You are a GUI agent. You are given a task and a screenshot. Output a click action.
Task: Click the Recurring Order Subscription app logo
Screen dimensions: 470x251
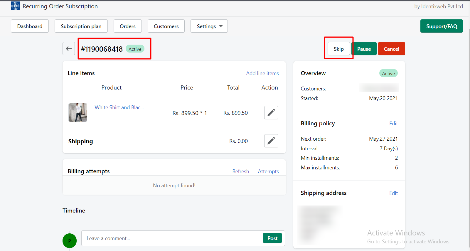pos(15,6)
